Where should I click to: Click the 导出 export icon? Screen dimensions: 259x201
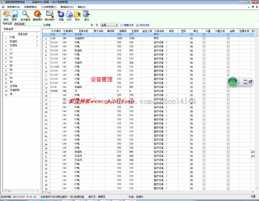click(x=77, y=14)
